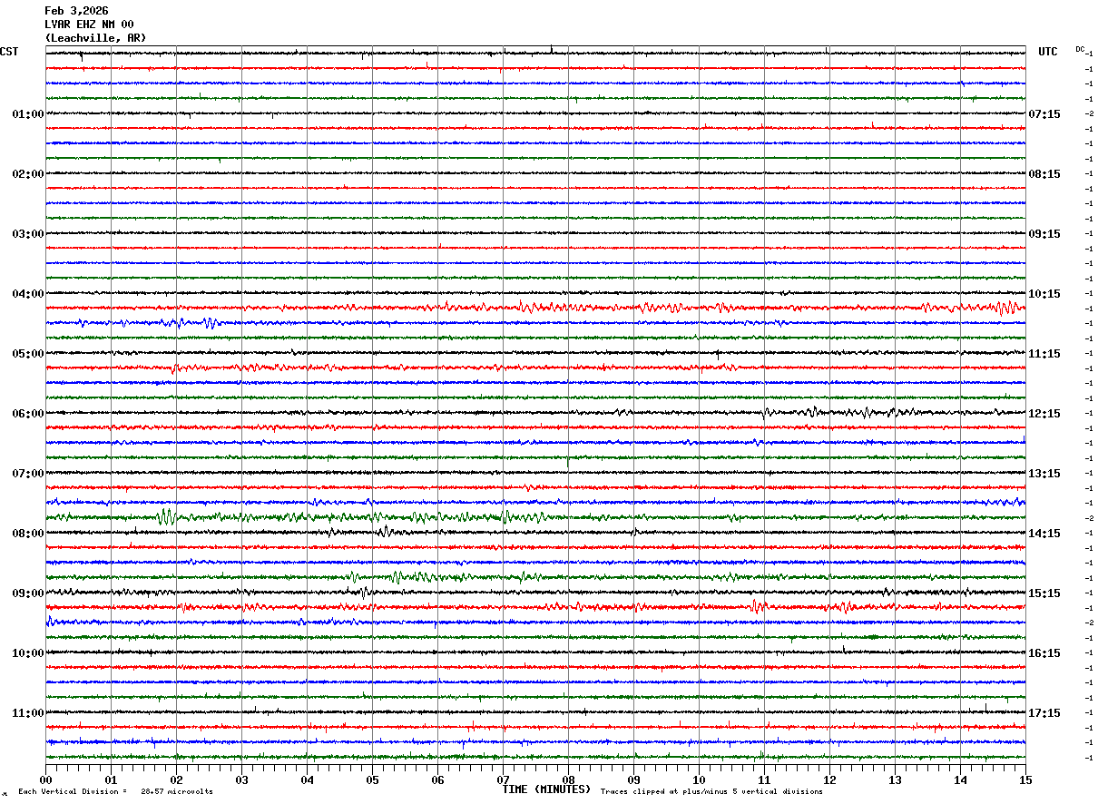Select the '02:00' CST time label
This screenshot has height=804, width=1098.
pyautogui.click(x=28, y=174)
